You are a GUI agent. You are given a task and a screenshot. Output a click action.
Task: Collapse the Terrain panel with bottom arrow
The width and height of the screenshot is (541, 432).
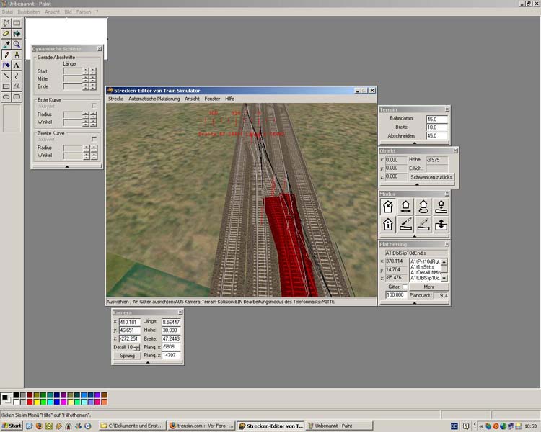click(x=414, y=144)
